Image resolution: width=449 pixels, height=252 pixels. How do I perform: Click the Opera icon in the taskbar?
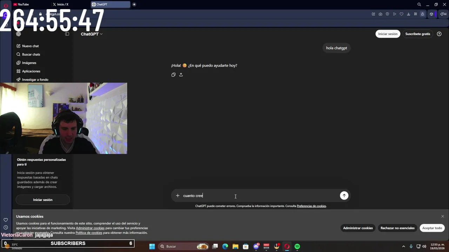287,246
